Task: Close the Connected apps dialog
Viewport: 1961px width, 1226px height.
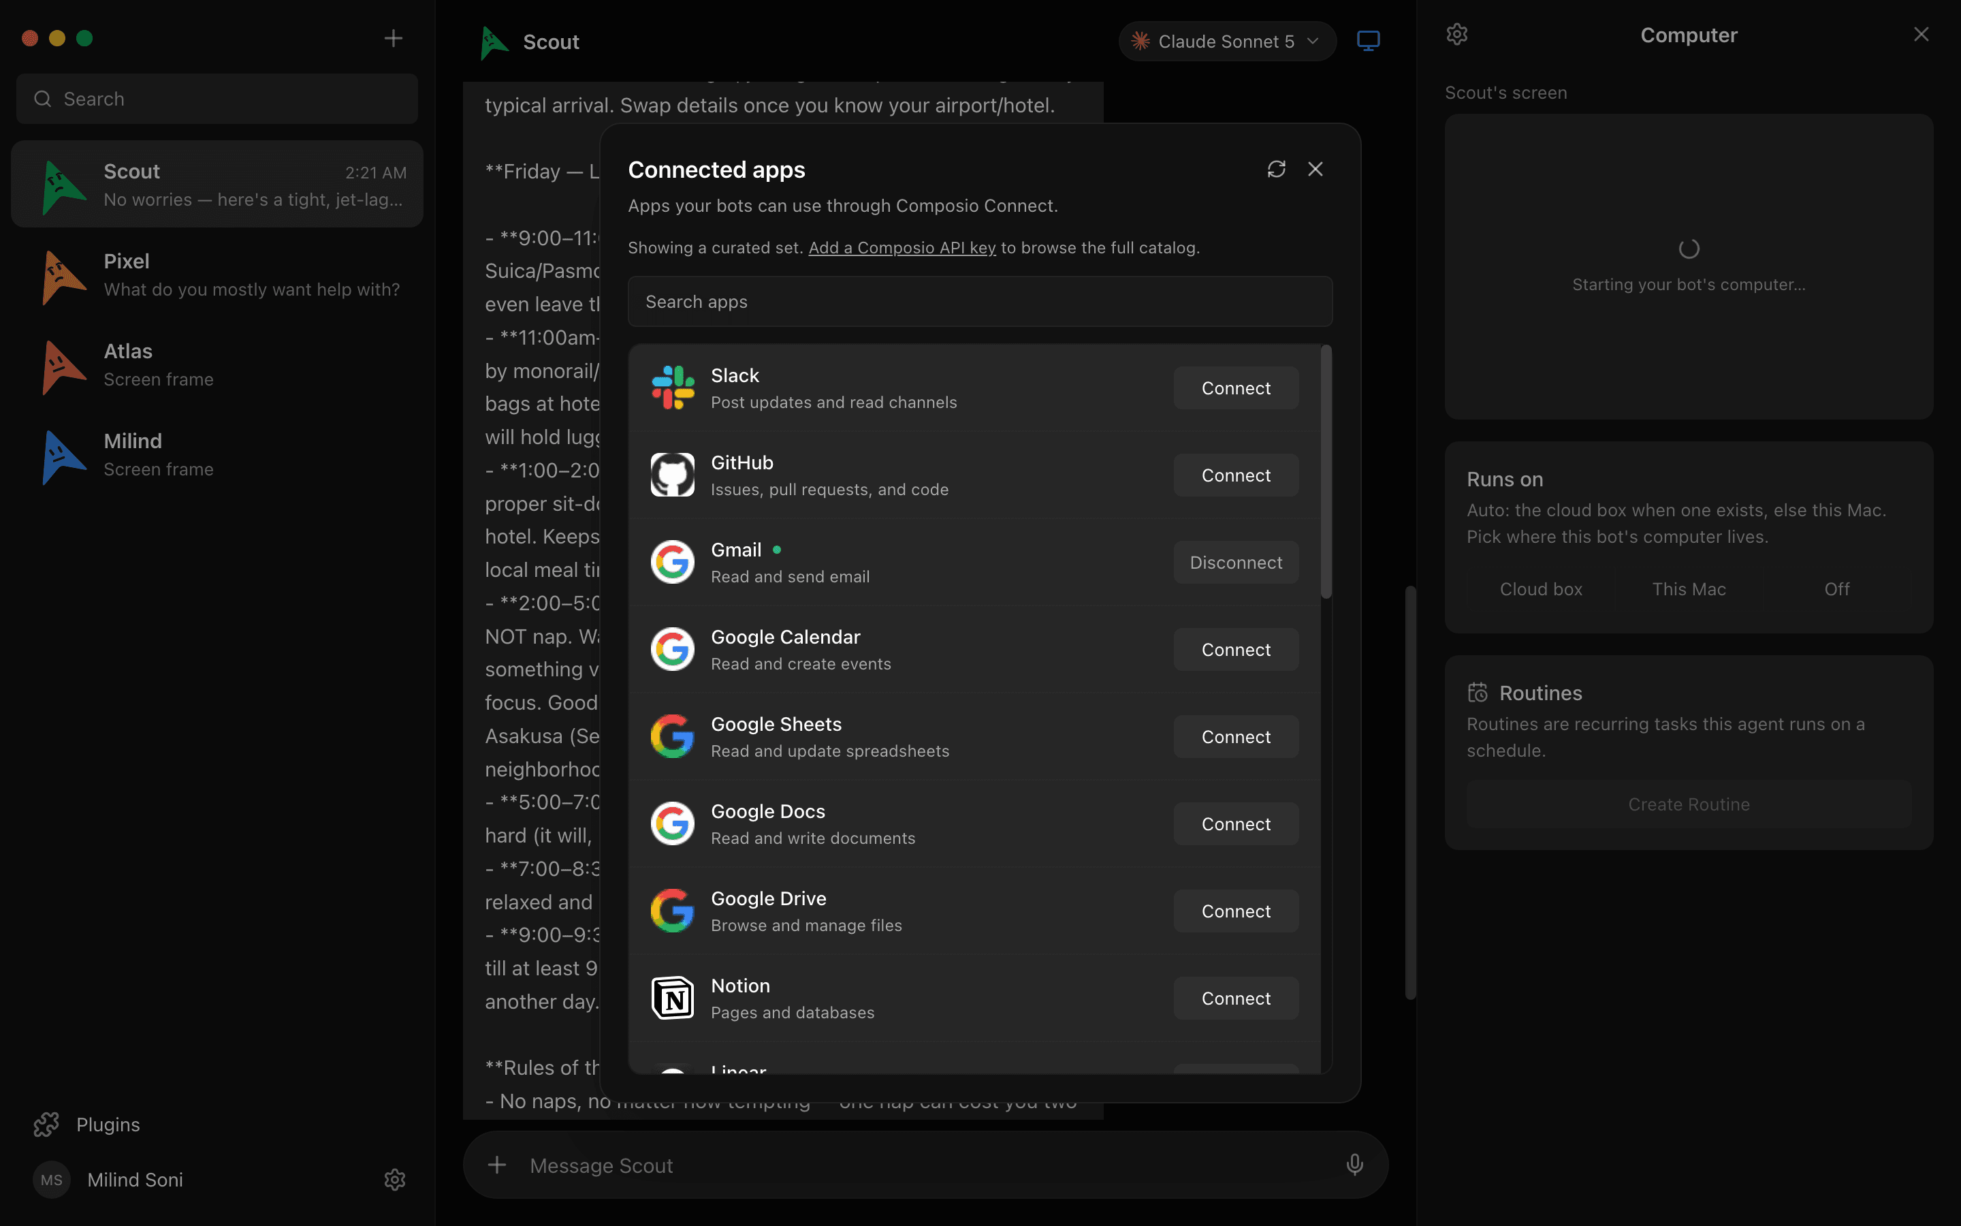Action: 1316,169
